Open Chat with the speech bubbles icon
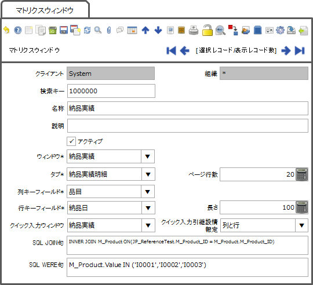 [x=120, y=30]
